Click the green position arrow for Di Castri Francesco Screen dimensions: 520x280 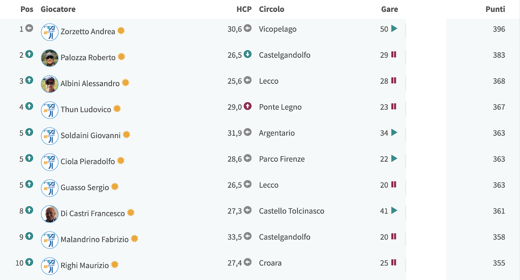click(29, 210)
